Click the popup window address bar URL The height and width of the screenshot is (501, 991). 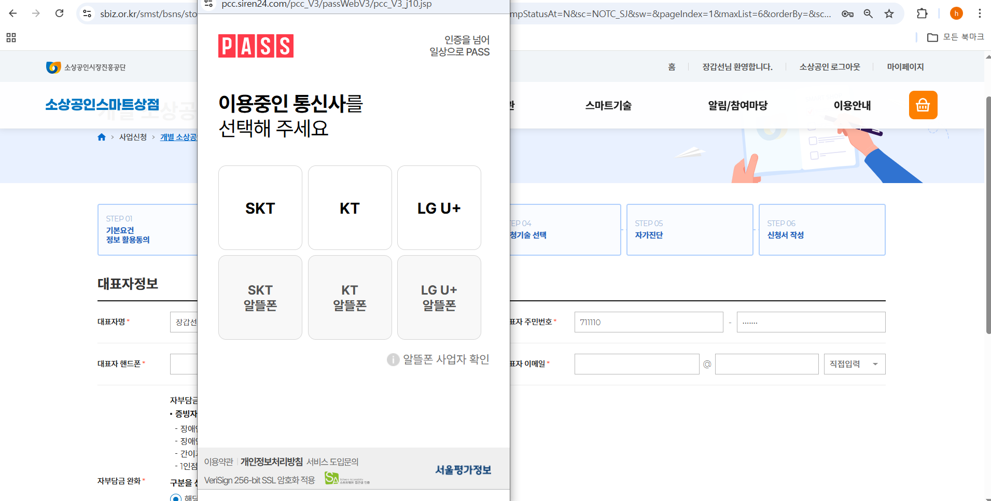coord(327,4)
